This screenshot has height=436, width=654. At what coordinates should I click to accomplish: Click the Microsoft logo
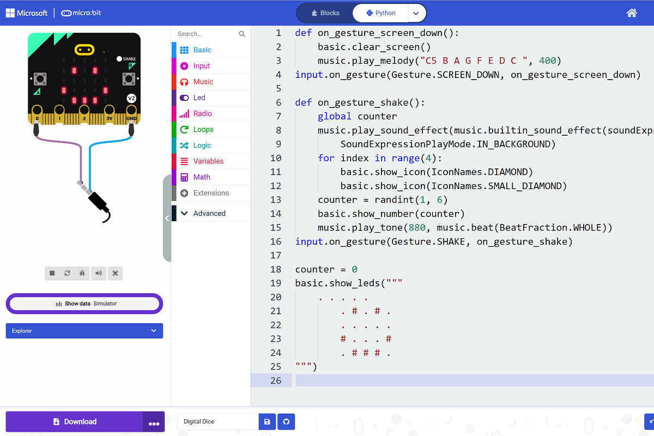(x=27, y=13)
